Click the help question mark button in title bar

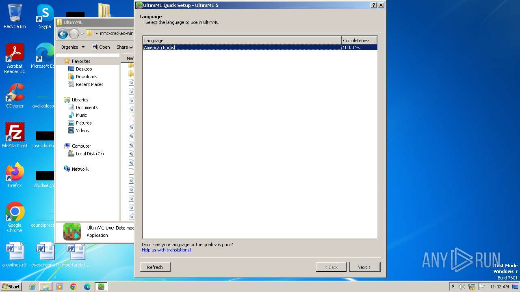[x=374, y=5]
